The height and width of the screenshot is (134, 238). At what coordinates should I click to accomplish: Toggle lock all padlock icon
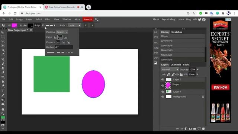tap(181, 74)
